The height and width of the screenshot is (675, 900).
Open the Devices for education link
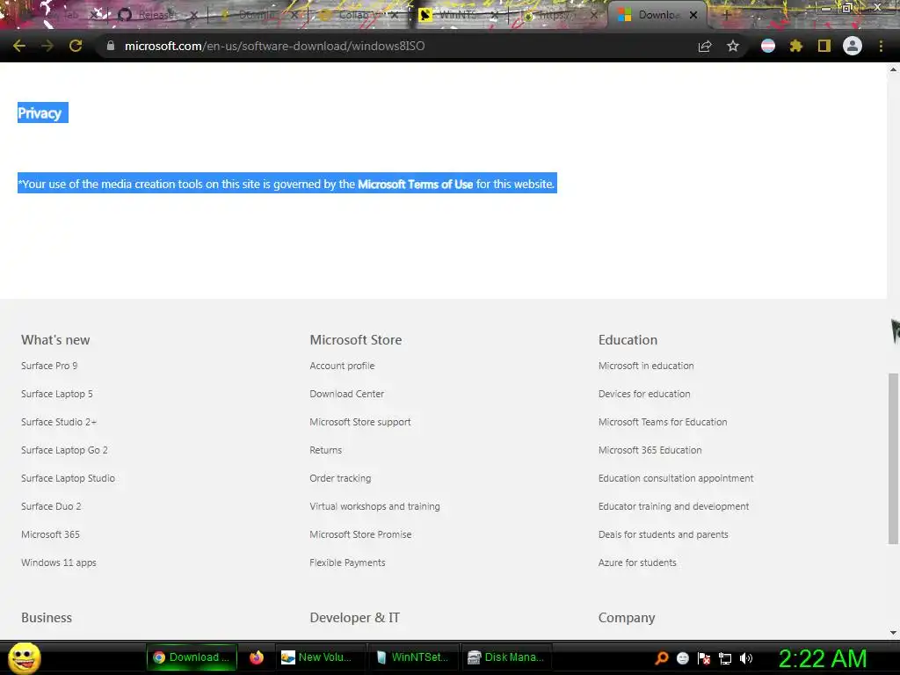point(644,394)
